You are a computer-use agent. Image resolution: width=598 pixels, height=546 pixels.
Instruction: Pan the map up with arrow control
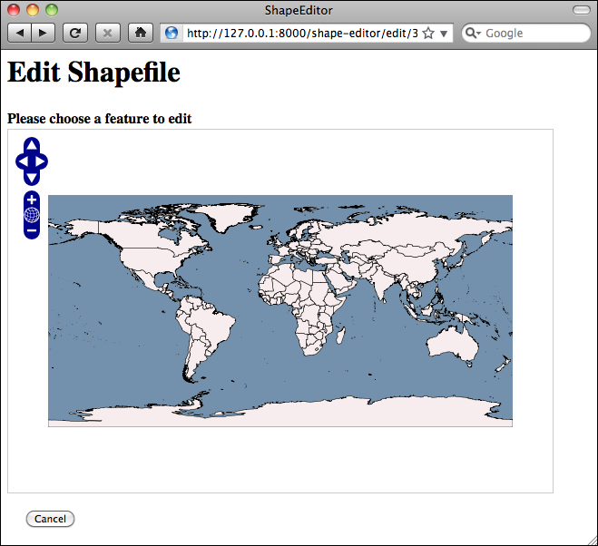pos(32,145)
